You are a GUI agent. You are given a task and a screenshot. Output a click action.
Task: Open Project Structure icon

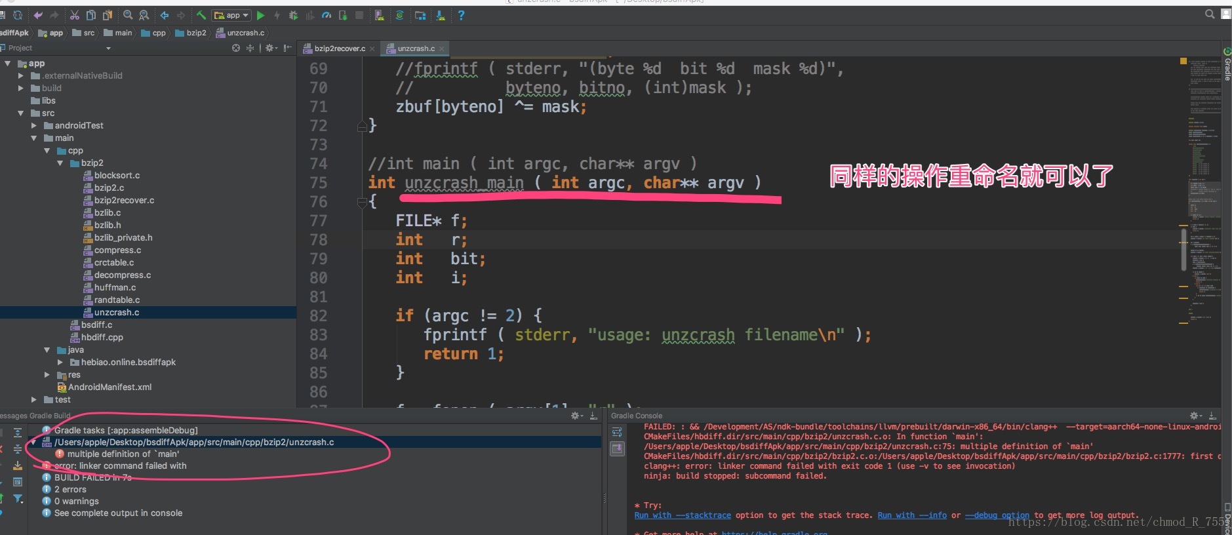420,15
